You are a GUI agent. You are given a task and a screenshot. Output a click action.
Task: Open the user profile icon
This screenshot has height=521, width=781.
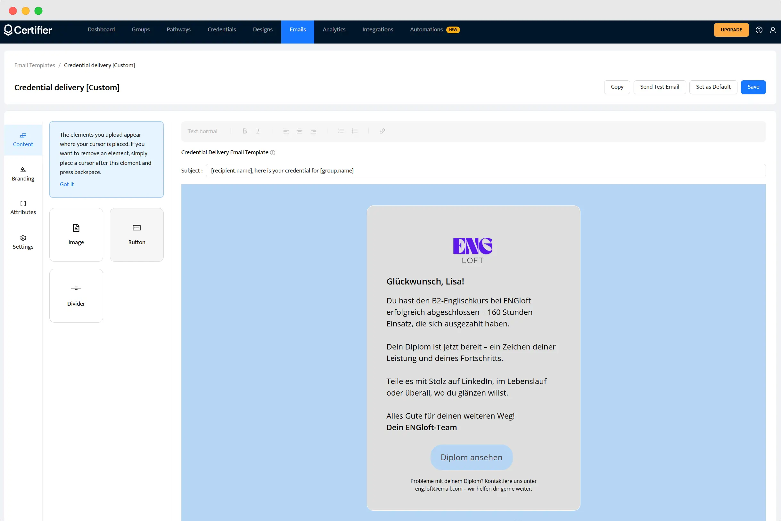[x=773, y=30]
